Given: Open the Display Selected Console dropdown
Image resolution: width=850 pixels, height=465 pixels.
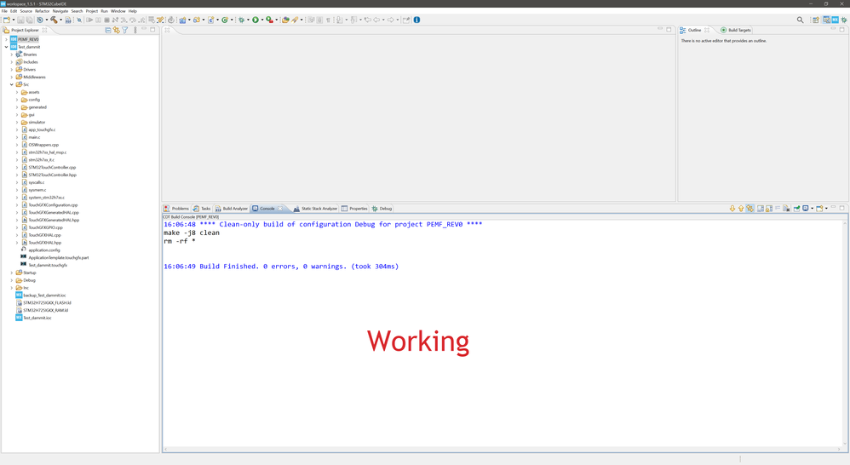Looking at the screenshot, I should click(812, 208).
